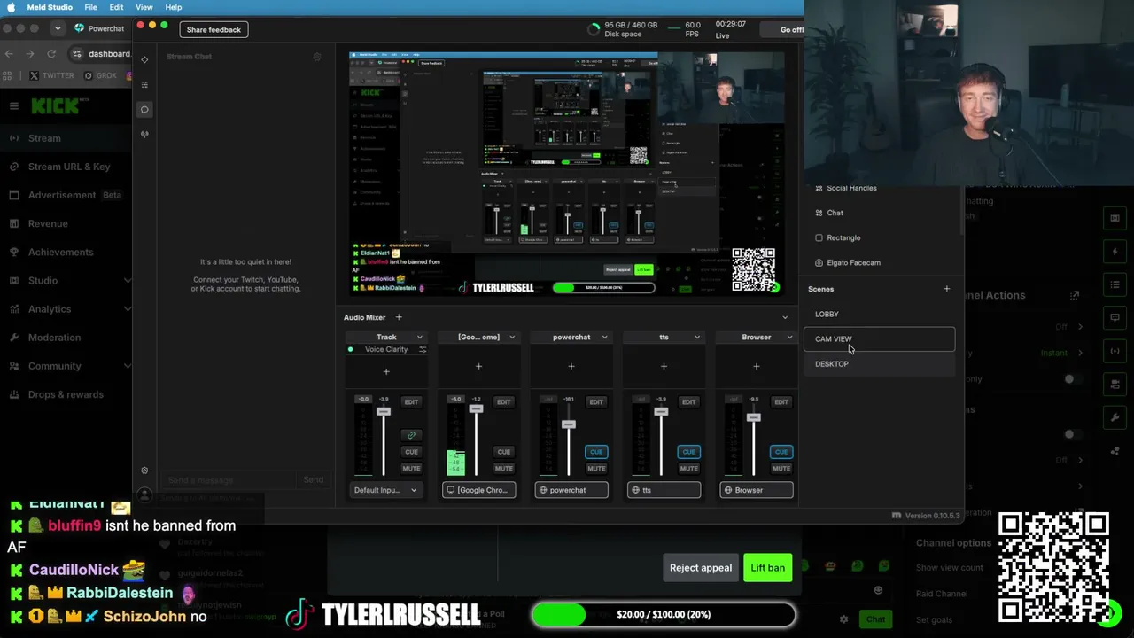The height and width of the screenshot is (638, 1134).
Task: Click the Track channel volume fader
Action: (x=384, y=412)
